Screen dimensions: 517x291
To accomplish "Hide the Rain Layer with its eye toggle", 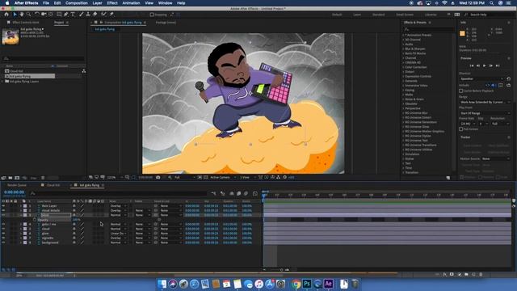I will click(3, 206).
